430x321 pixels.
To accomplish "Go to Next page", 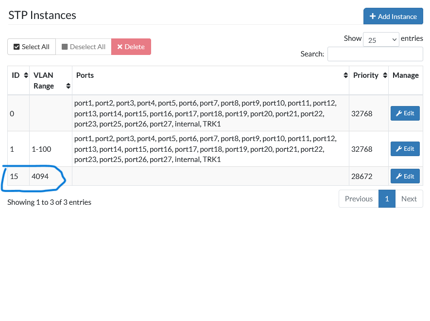I will (x=409, y=198).
